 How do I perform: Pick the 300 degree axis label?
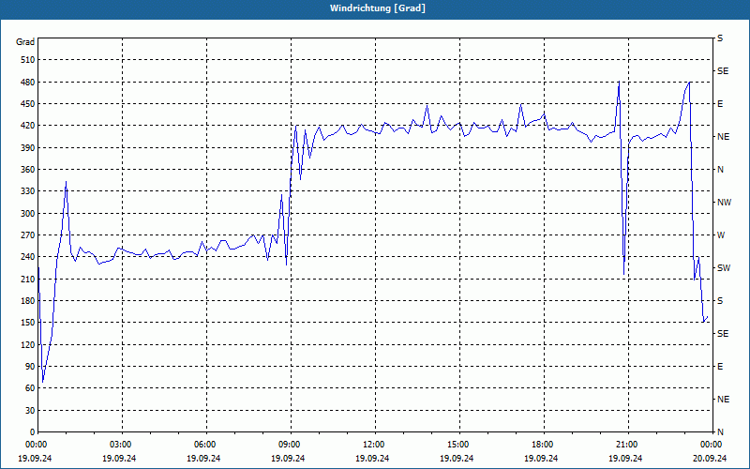click(x=28, y=214)
